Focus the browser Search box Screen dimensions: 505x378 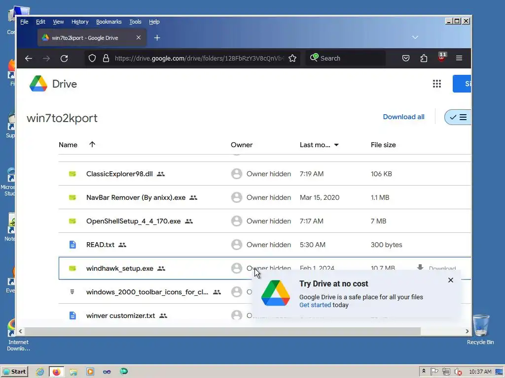pos(345,58)
